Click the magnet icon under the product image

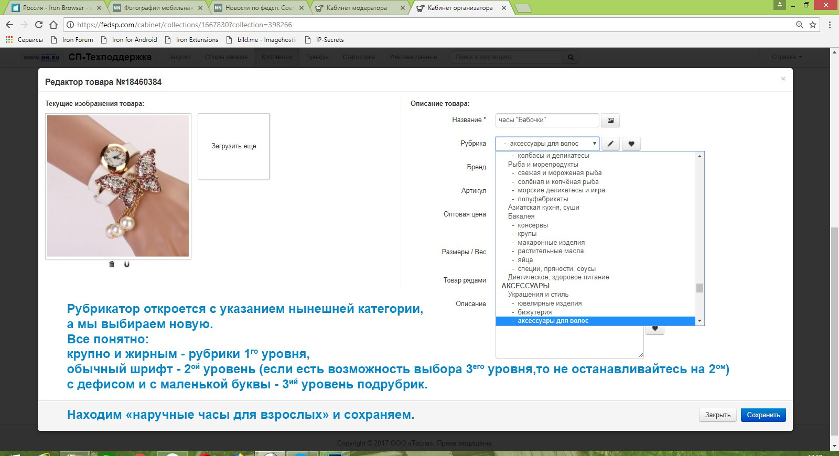click(x=126, y=264)
